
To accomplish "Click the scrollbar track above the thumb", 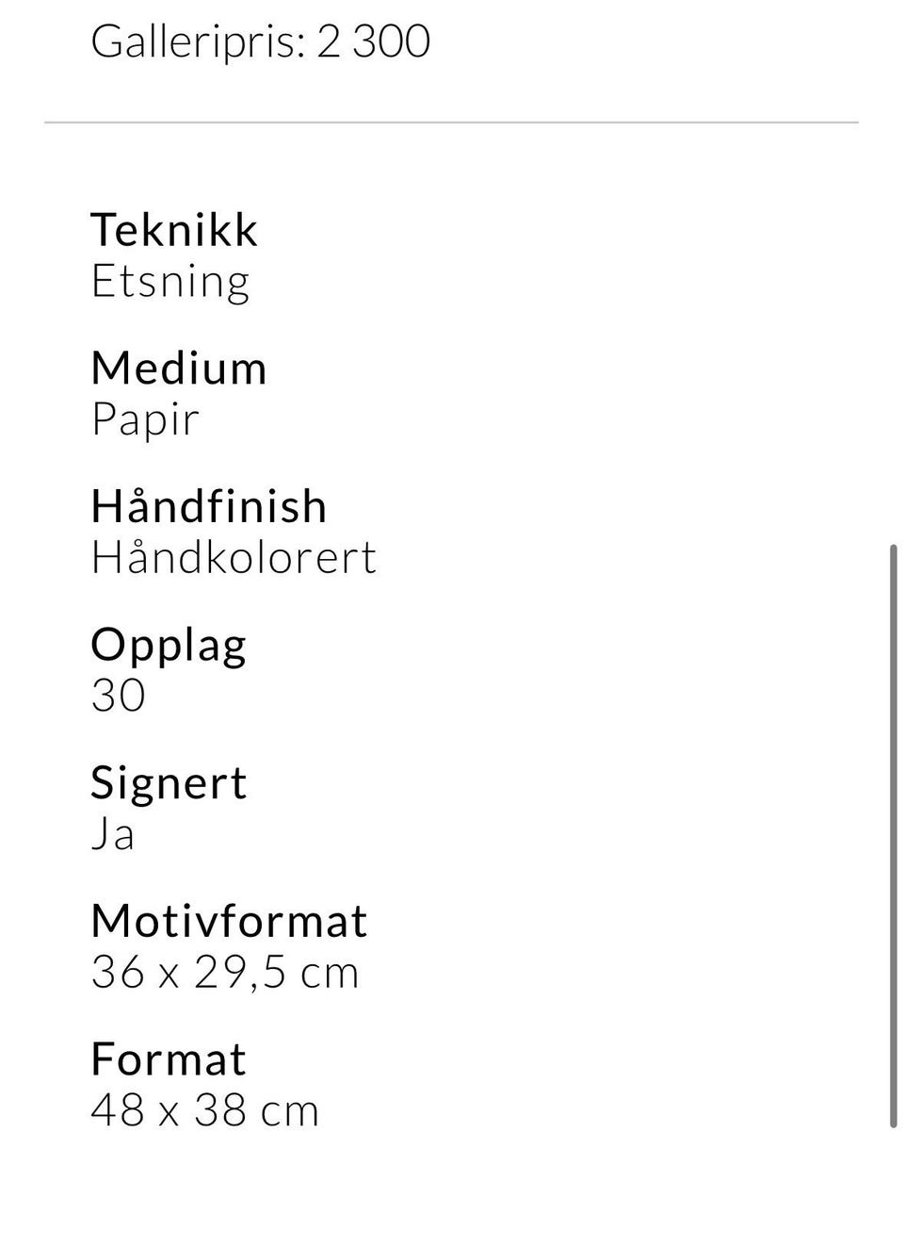I will click(x=893, y=330).
